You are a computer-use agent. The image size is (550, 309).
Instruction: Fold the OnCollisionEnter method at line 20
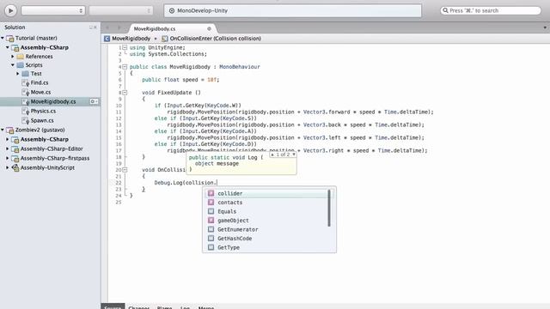pos(125,170)
